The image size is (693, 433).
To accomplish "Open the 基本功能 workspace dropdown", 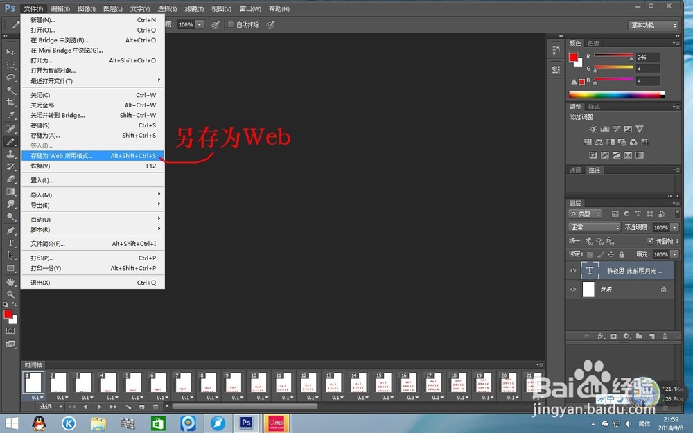I will [x=653, y=25].
